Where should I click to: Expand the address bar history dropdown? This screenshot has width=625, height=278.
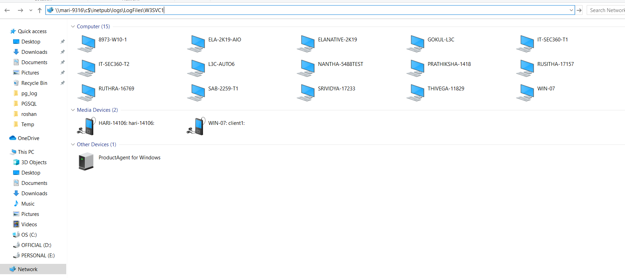(571, 10)
